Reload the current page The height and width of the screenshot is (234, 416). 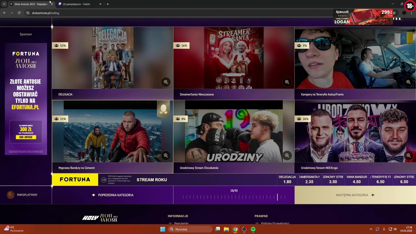point(19,13)
